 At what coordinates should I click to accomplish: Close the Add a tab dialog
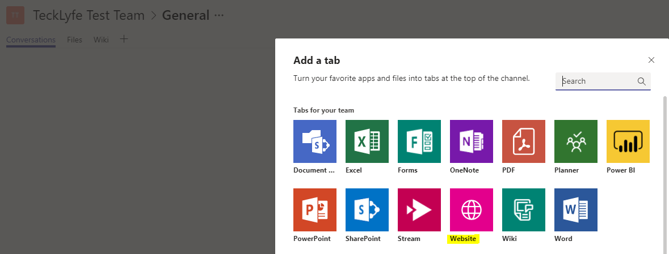click(651, 60)
